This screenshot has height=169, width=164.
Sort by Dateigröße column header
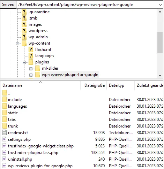click(x=95, y=85)
